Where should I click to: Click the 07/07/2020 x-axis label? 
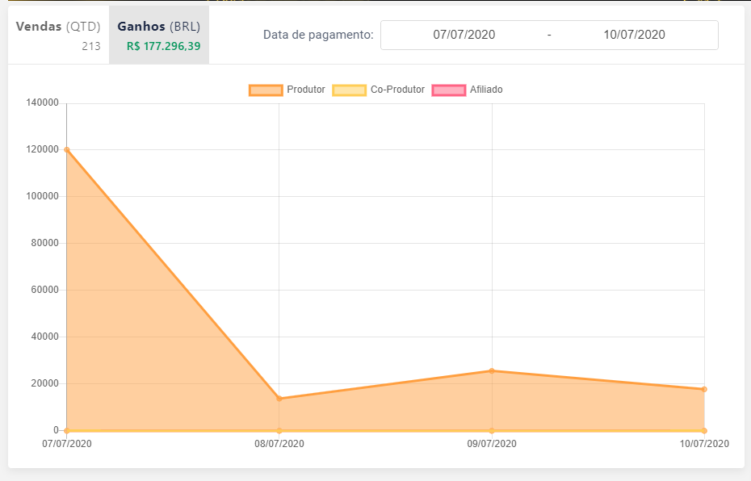[67, 444]
